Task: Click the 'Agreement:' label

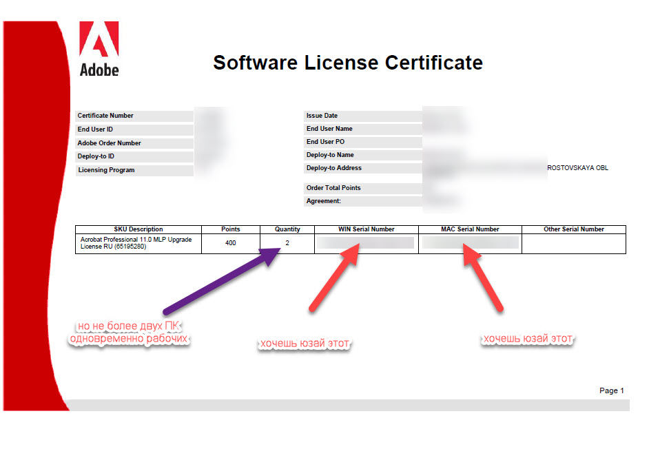Action: tap(324, 201)
